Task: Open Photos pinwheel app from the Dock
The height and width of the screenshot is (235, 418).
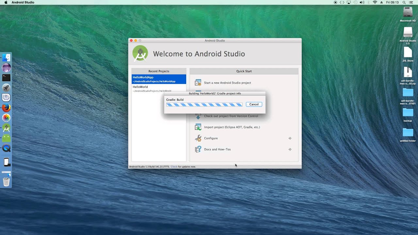Action: (x=6, y=118)
